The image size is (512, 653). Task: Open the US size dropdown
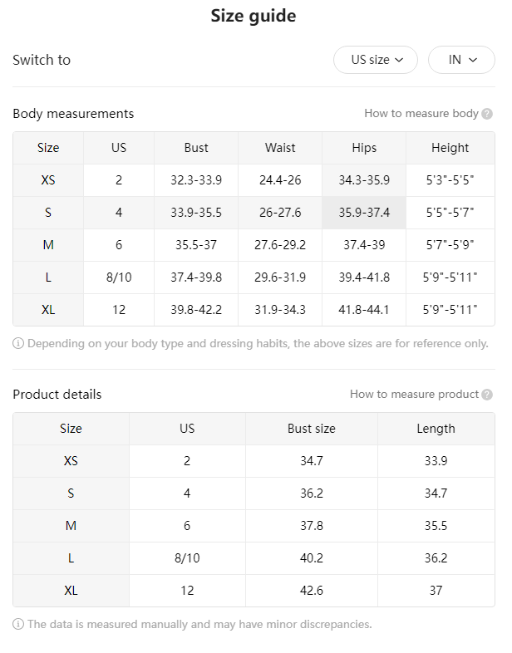tap(376, 60)
